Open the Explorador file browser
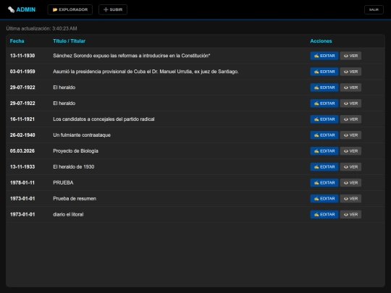This screenshot has height=293, width=391. 70,9
